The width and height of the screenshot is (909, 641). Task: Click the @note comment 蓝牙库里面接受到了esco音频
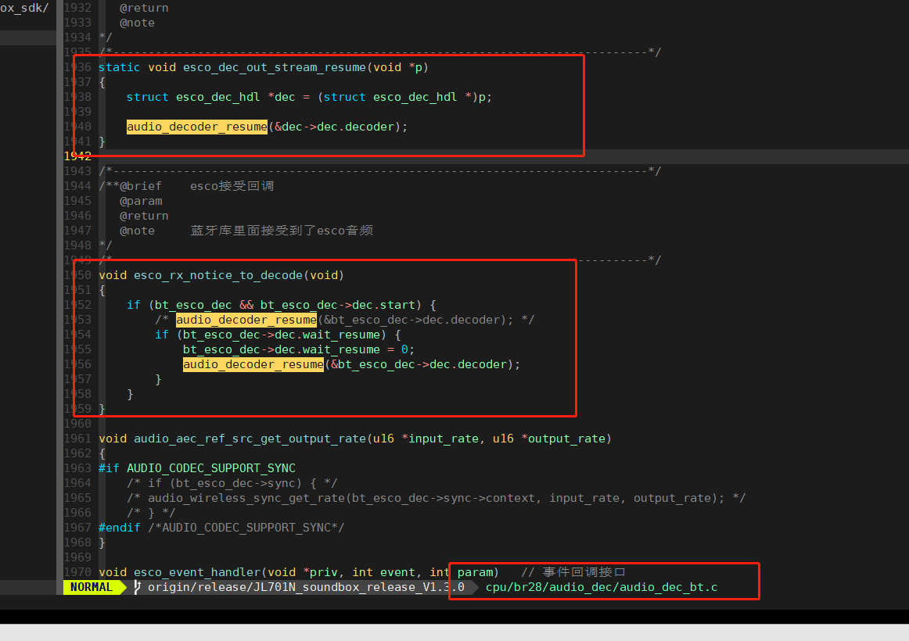[282, 231]
